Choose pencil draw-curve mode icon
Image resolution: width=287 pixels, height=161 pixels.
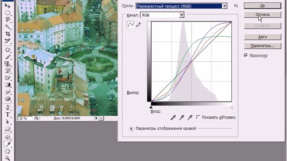[138, 25]
